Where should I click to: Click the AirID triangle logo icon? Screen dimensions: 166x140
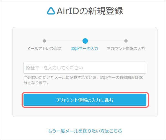[51, 11]
